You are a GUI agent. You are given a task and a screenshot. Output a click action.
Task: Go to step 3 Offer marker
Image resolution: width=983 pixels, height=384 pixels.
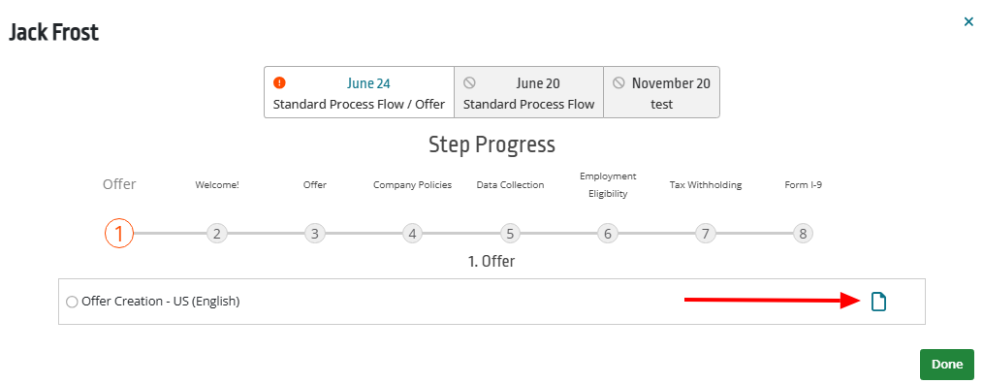(x=315, y=234)
